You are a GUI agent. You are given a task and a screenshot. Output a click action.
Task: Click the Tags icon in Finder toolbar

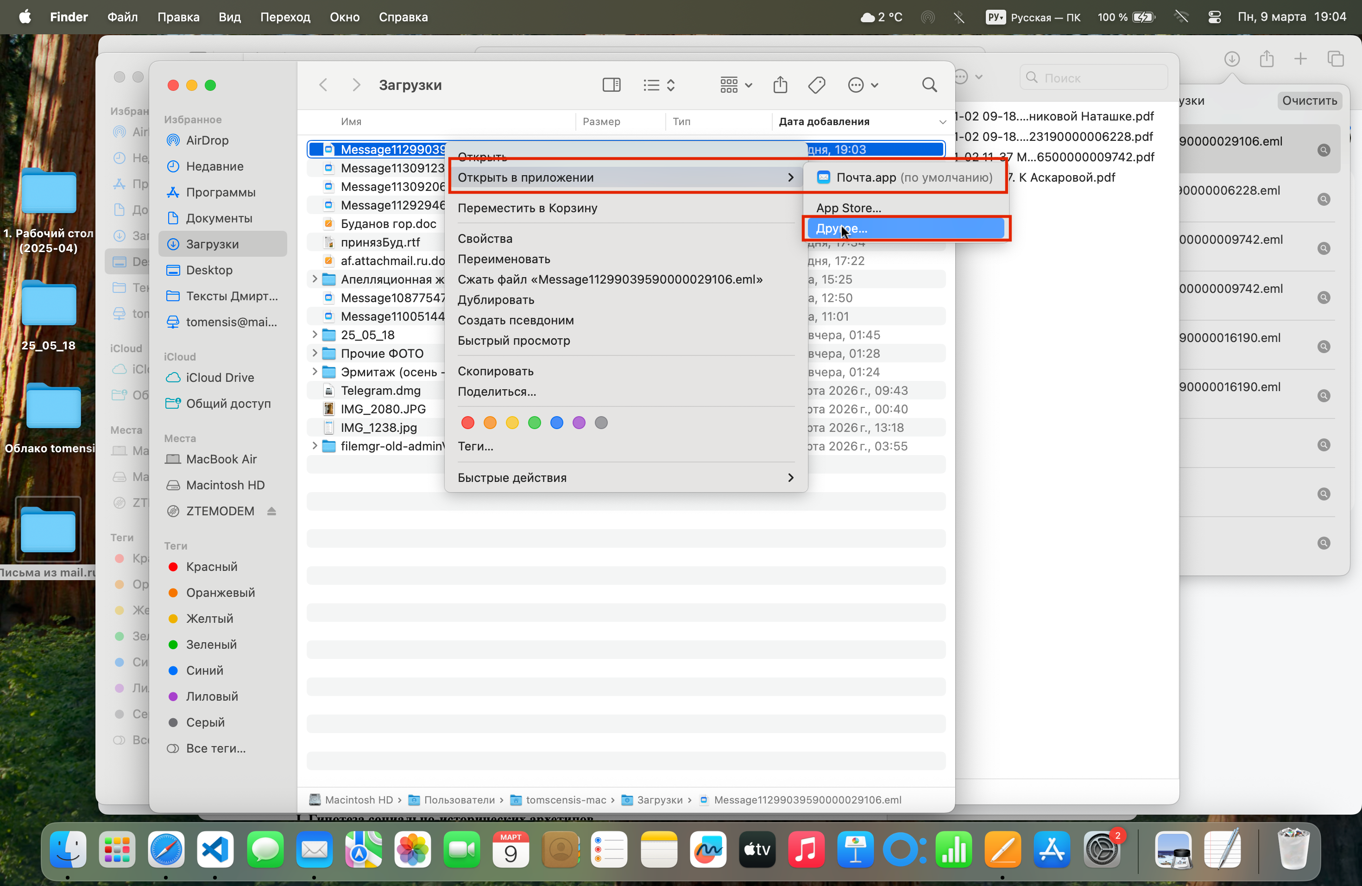817,85
